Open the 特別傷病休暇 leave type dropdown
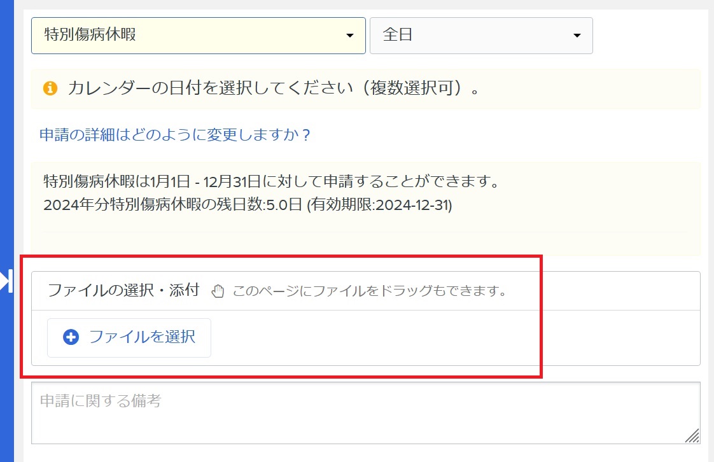This screenshot has height=462, width=714. tap(198, 36)
